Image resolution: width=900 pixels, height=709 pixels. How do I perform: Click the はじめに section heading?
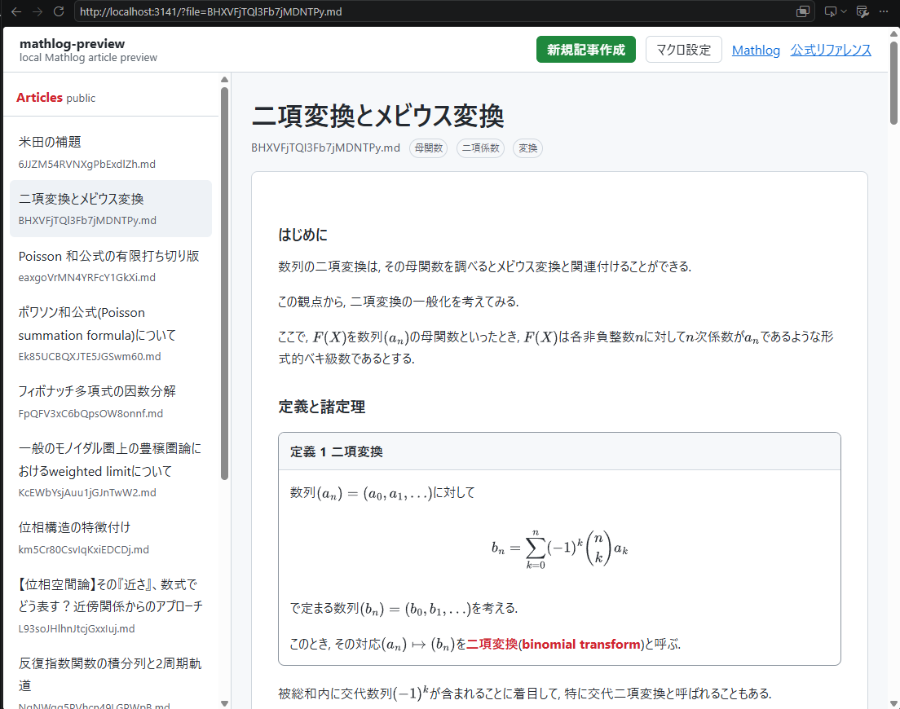click(x=303, y=235)
